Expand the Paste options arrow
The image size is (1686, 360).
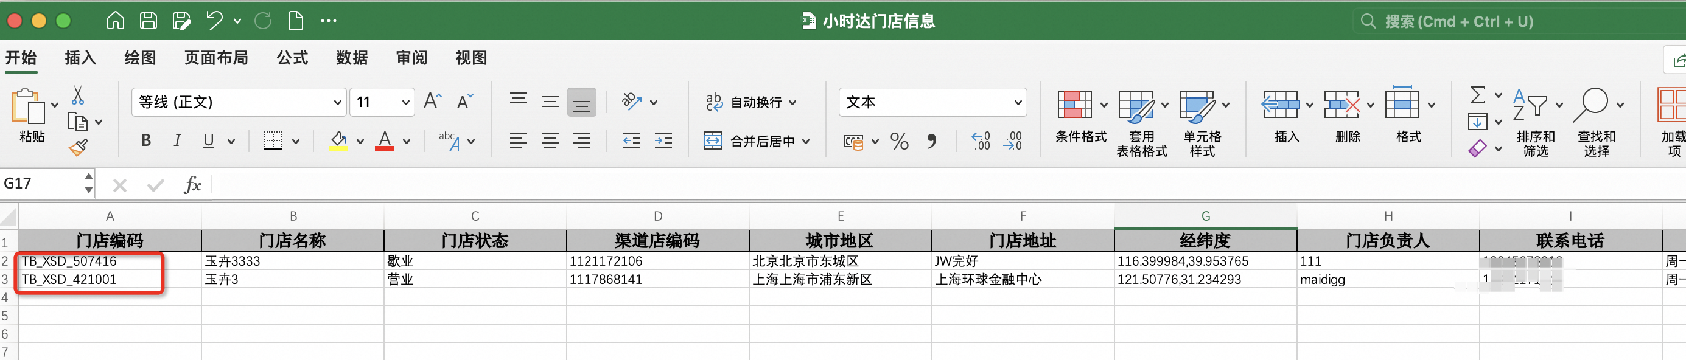pyautogui.click(x=54, y=105)
